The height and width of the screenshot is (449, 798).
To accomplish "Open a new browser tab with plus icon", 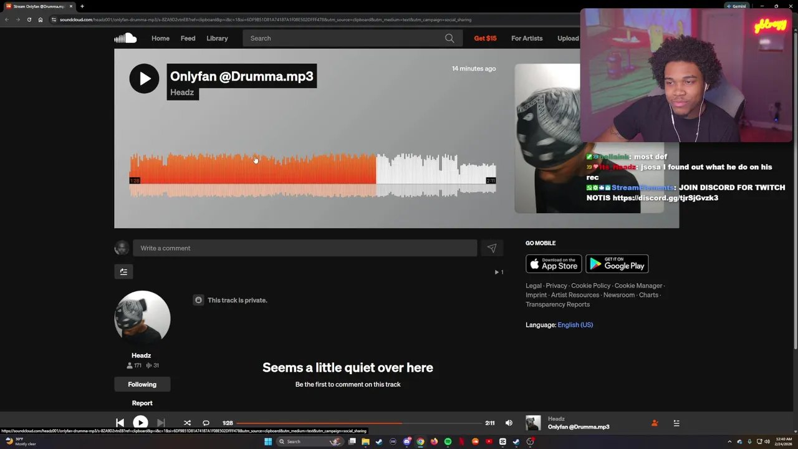I will click(x=82, y=6).
